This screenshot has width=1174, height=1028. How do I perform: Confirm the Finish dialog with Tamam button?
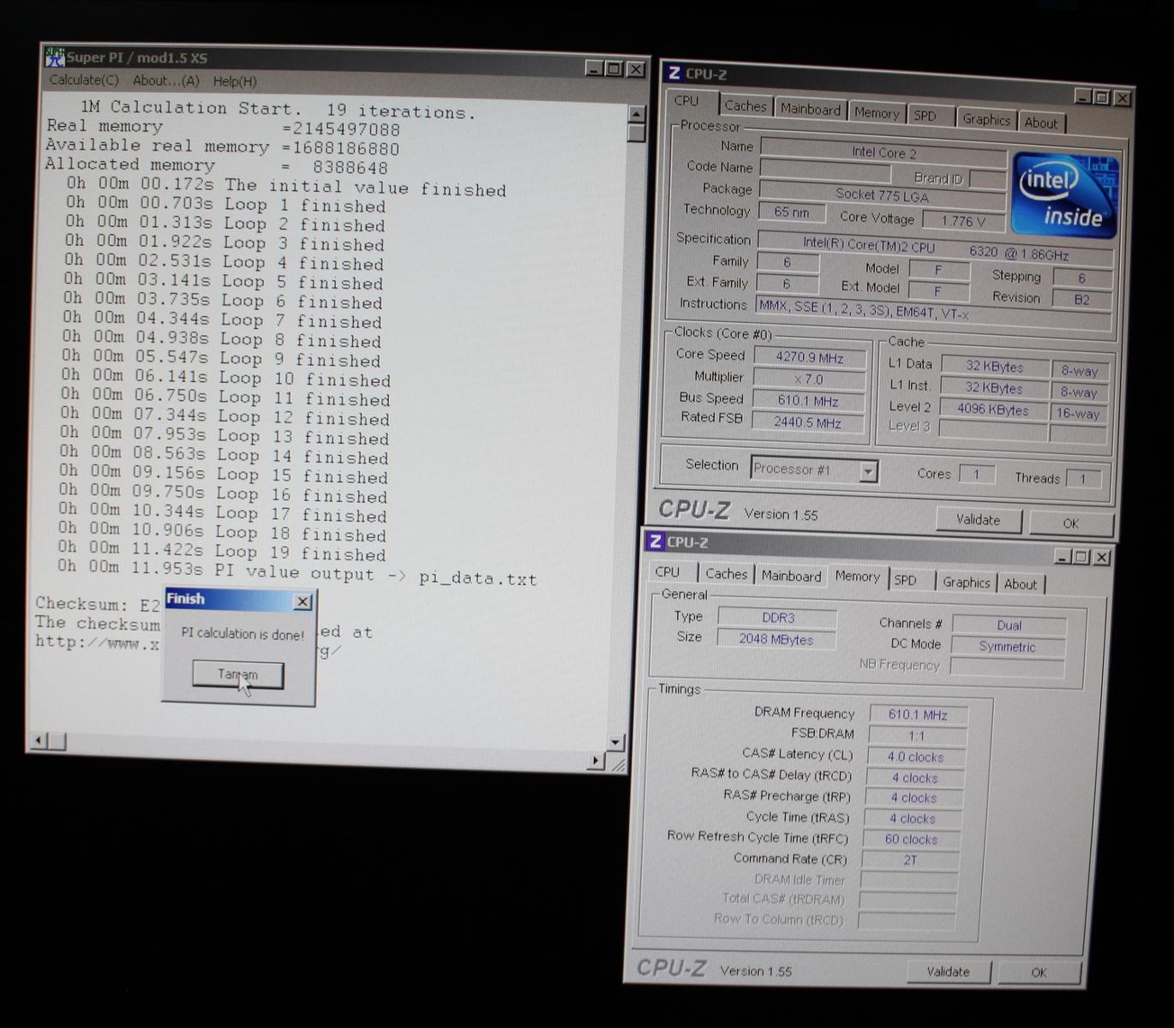point(237,674)
